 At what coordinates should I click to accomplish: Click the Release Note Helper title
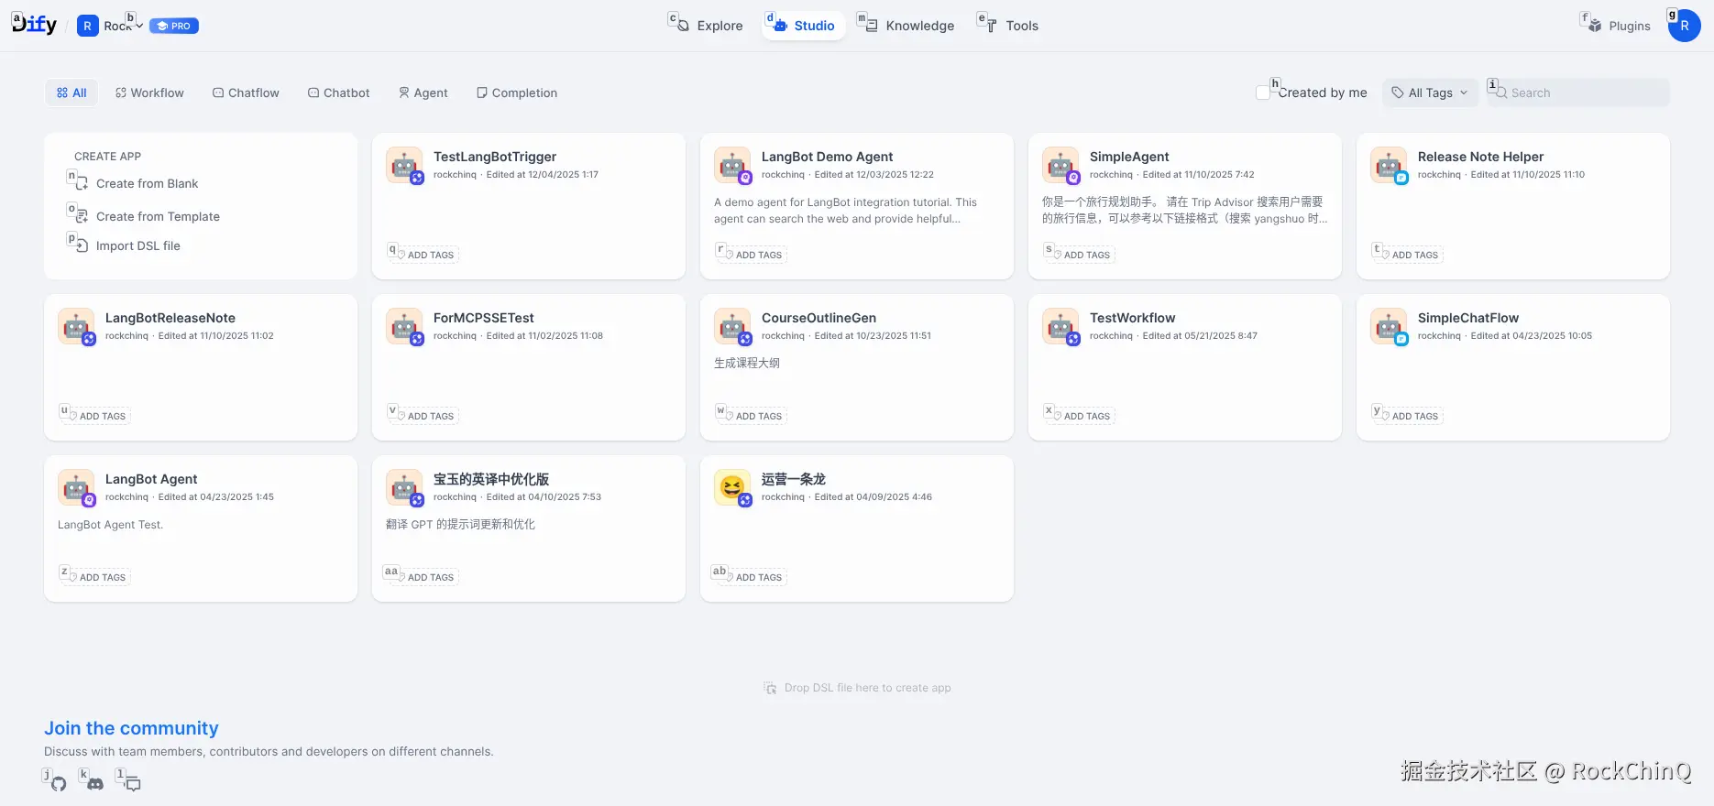pos(1480,157)
